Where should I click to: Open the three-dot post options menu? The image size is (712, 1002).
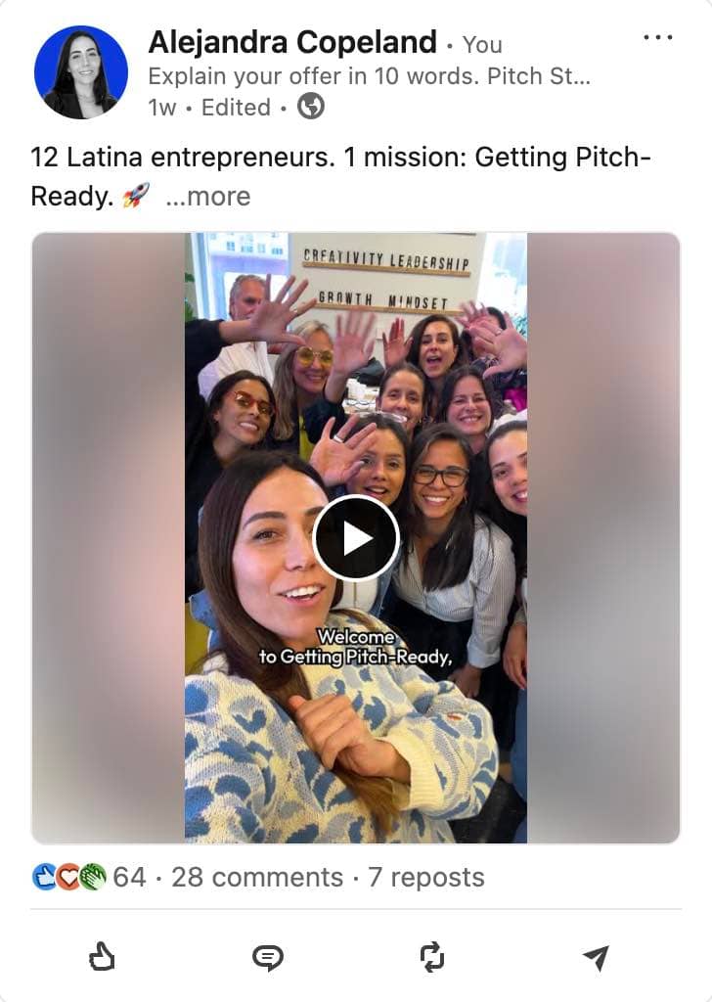tap(658, 38)
